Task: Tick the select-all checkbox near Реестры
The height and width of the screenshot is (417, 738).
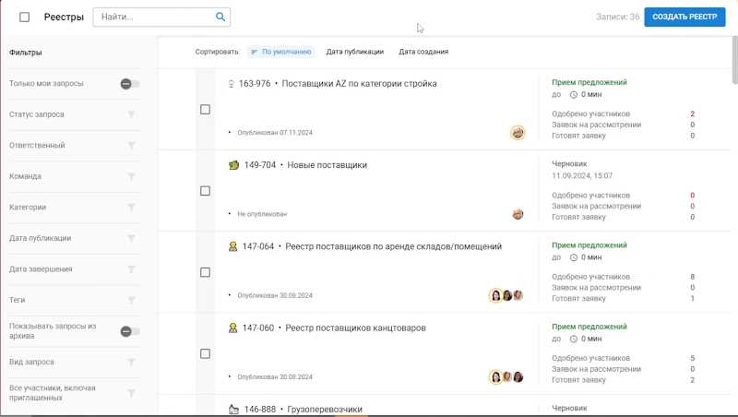Action: tap(24, 18)
